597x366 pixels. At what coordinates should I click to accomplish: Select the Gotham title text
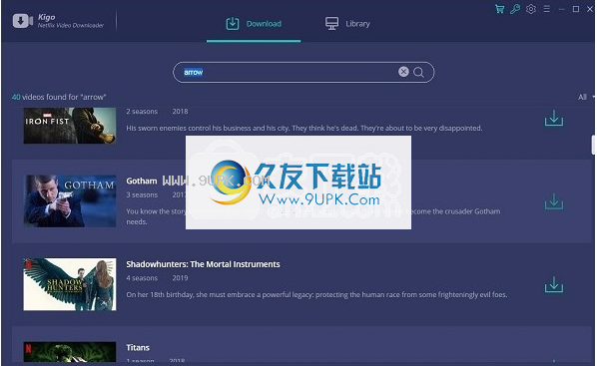click(142, 182)
